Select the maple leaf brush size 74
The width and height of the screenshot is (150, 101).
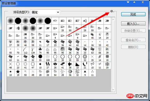(40, 51)
